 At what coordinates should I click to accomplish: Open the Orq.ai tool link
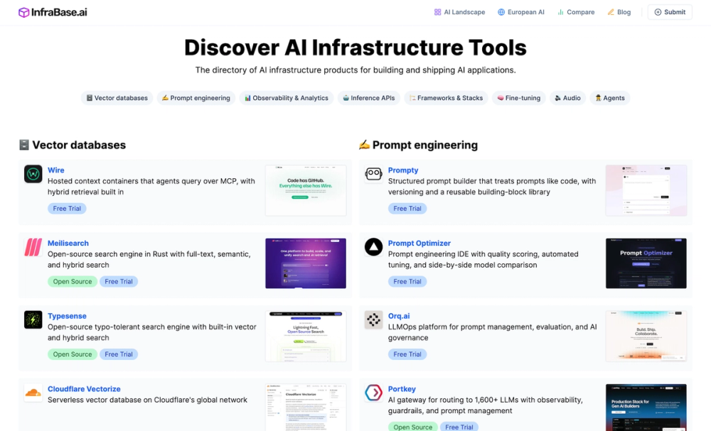point(399,316)
